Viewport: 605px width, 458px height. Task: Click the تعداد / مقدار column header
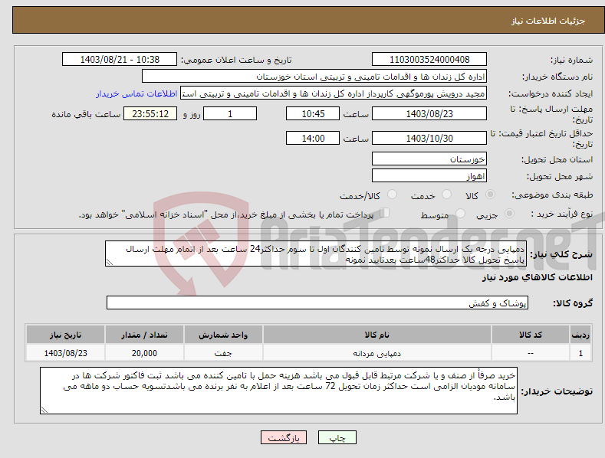(x=144, y=335)
